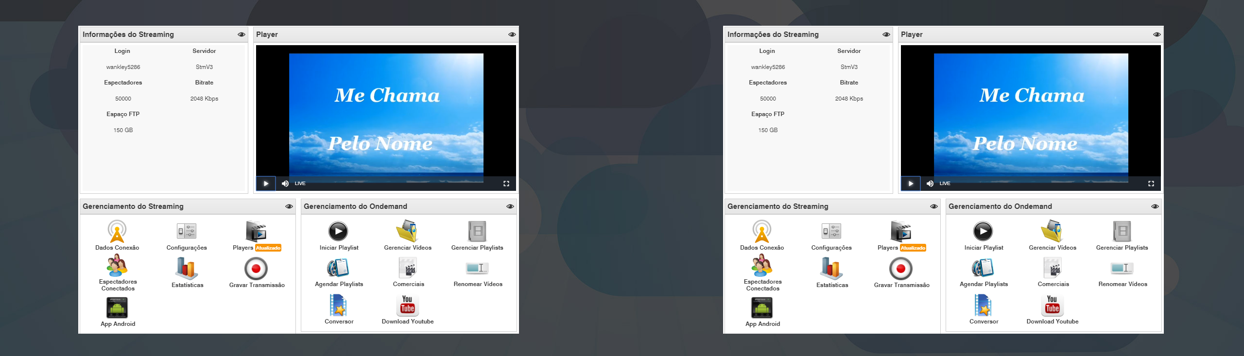The image size is (1244, 356).
Task: Toggle eye on left Player panel
Action: coord(512,34)
